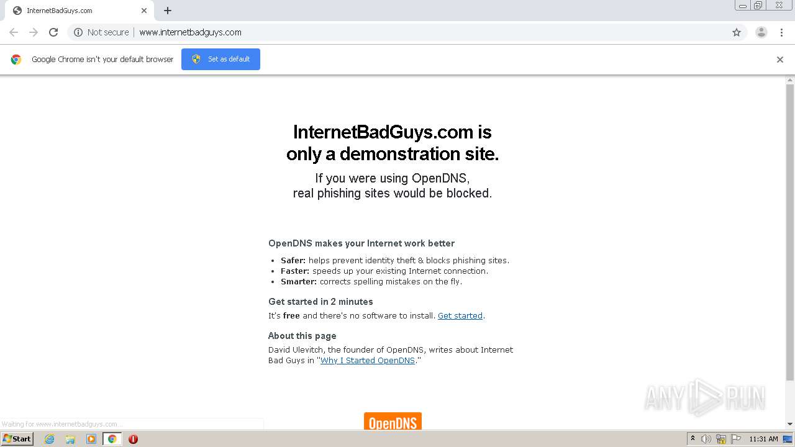Screen dimensions: 795x447
Task: Close the InternetBadGuys.com tab
Action: (x=144, y=11)
